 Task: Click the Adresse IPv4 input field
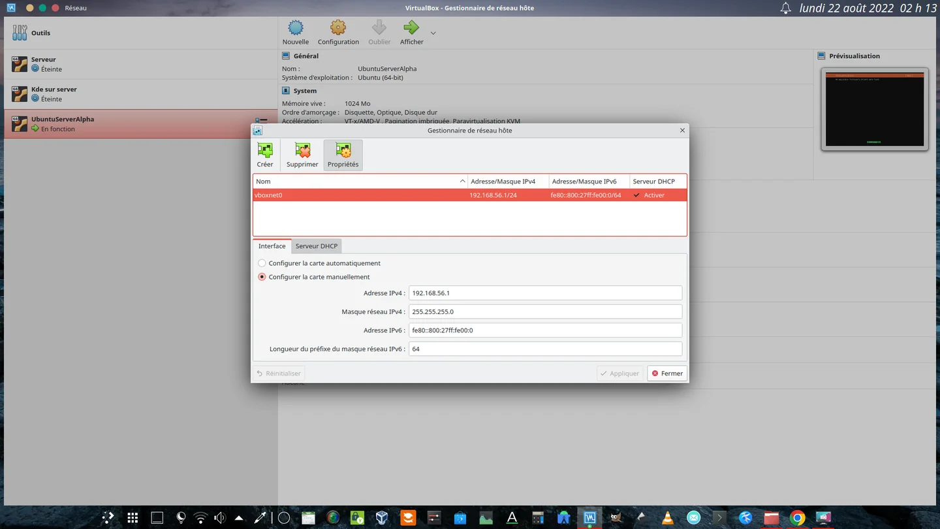click(x=545, y=293)
